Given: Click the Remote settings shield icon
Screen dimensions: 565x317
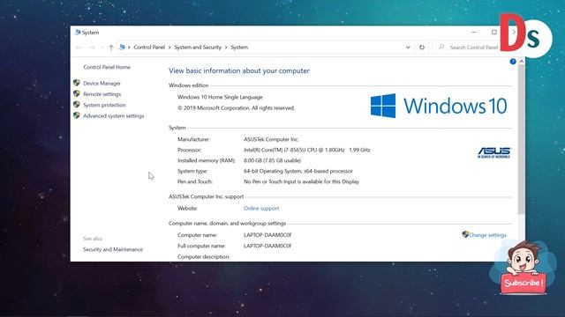Looking at the screenshot, I should point(77,93).
